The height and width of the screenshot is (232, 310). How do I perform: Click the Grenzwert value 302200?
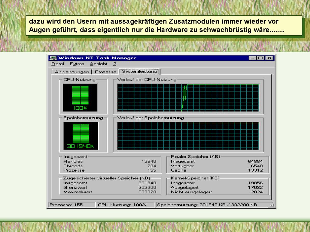[147, 187]
